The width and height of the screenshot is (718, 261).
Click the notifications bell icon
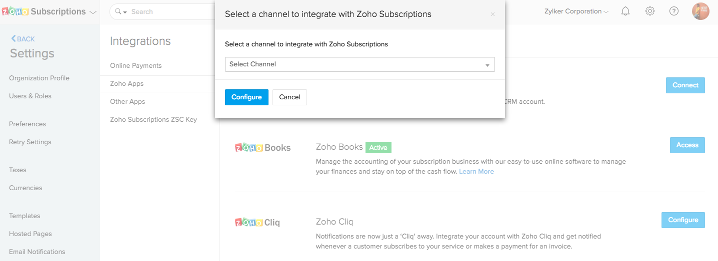click(625, 11)
